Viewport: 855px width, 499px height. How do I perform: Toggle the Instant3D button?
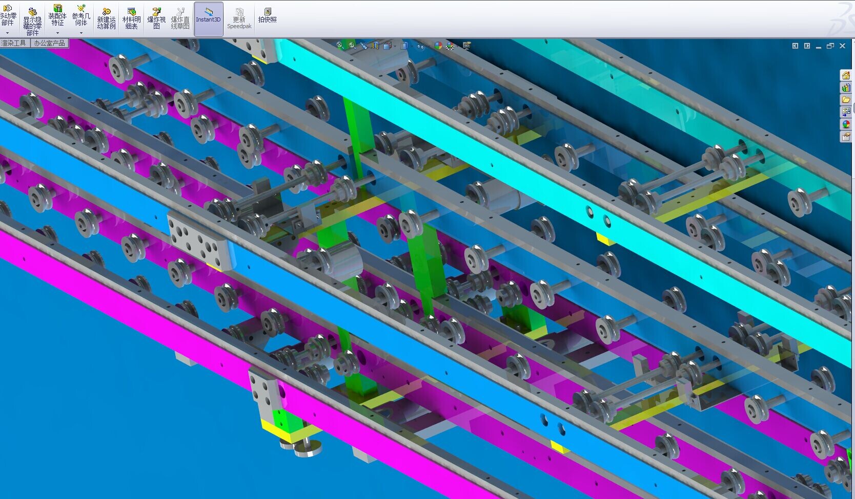pos(208,19)
